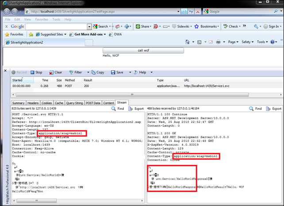Image resolution: width=284 pixels, height=206 pixels.
Task: Open Get More Add-ons dropdown
Action: 88,34
